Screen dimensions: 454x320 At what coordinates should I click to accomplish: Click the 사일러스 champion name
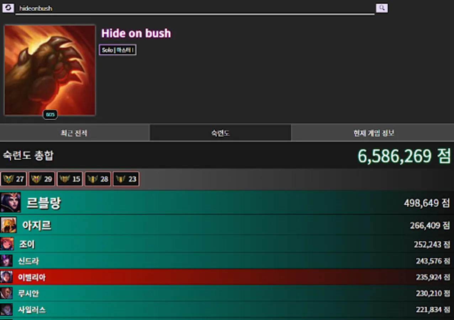coord(32,310)
